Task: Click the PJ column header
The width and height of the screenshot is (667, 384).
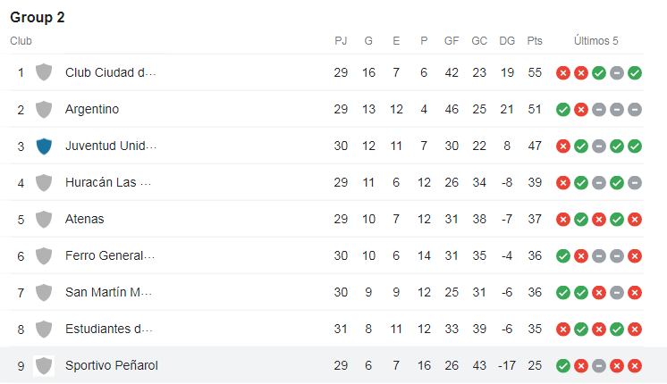Action: 341,41
